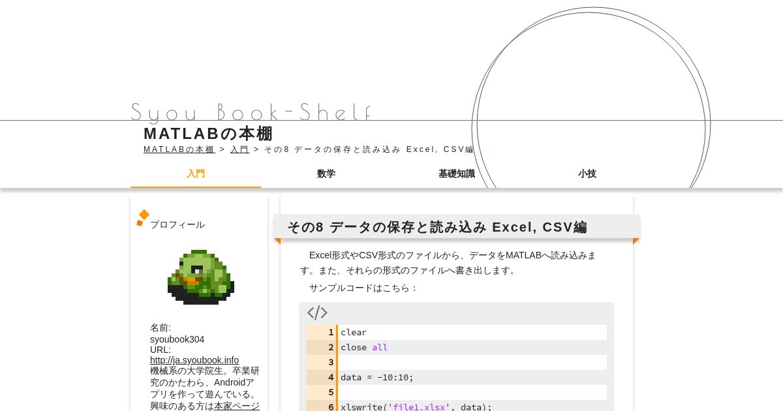Click the orange diamond icon beside プロフィール

143,218
